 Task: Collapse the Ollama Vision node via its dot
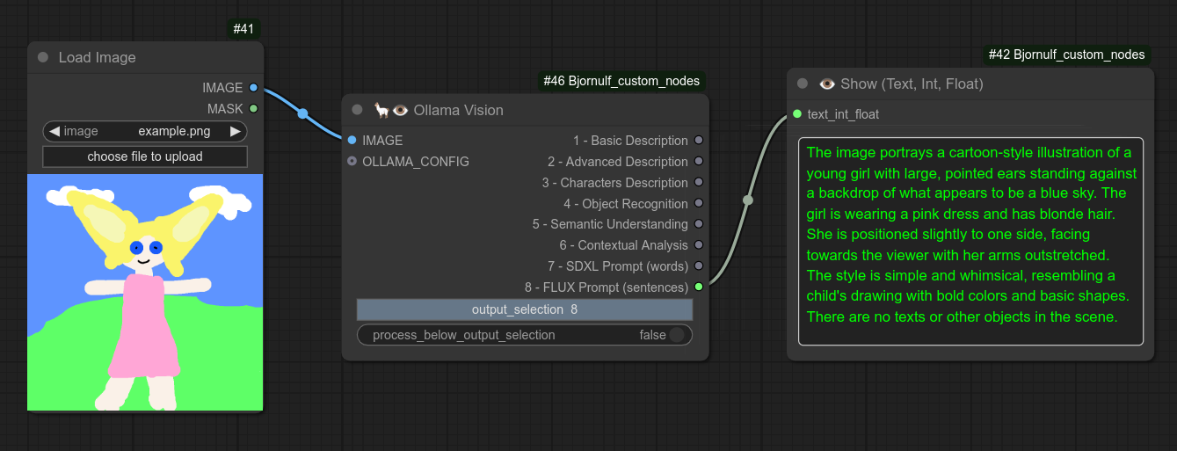coord(357,111)
